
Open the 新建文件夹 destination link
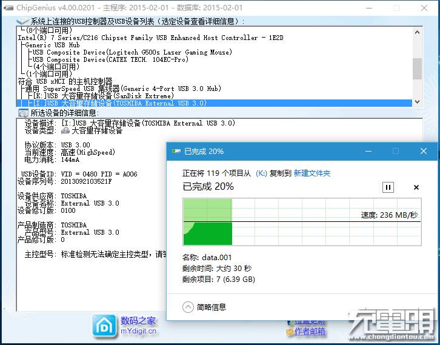pos(312,173)
